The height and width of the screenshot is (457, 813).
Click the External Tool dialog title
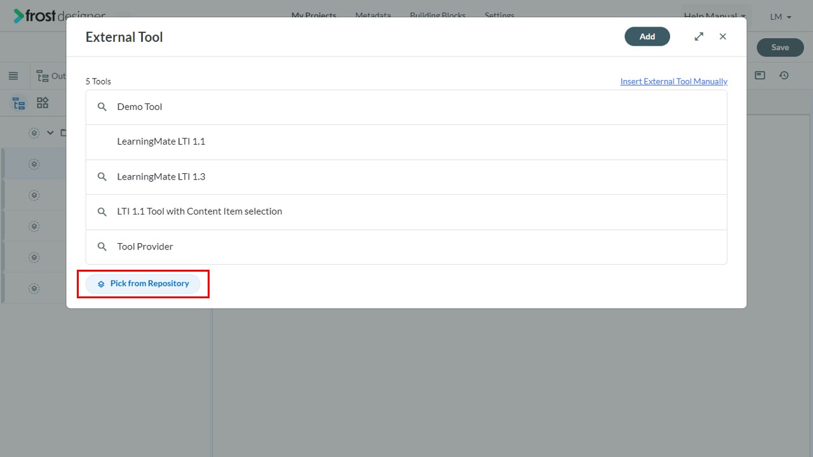click(124, 37)
